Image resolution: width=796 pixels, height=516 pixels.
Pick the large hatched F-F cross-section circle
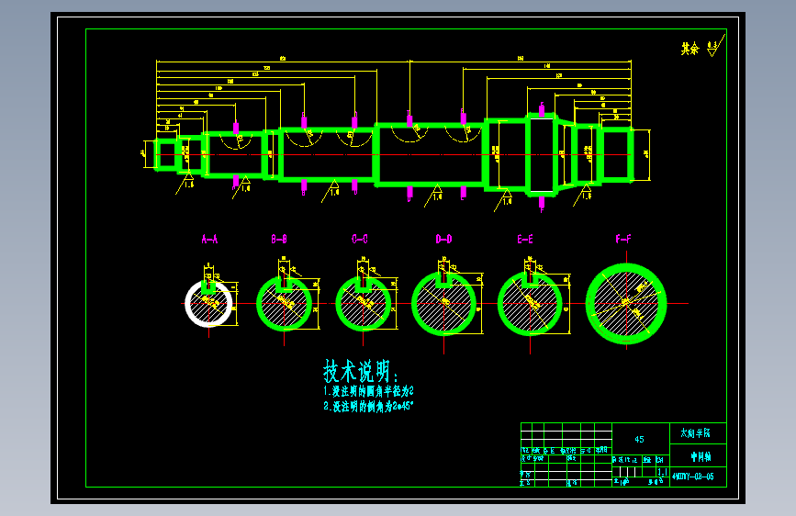(x=626, y=304)
